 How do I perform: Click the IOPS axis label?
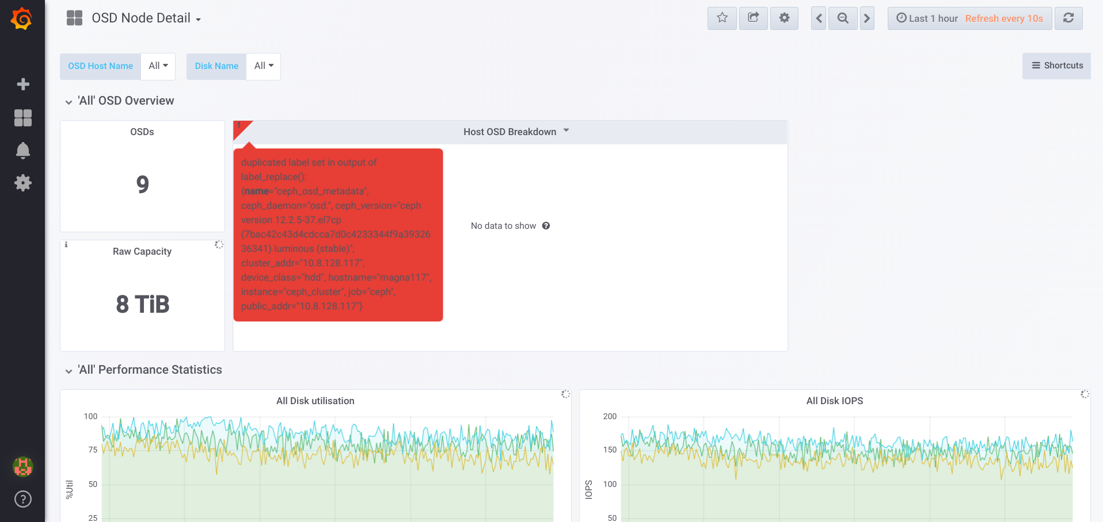pos(589,489)
